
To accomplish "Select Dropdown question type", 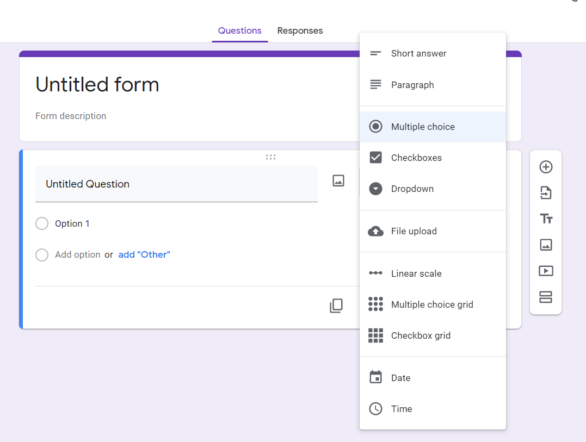I will [x=433, y=189].
